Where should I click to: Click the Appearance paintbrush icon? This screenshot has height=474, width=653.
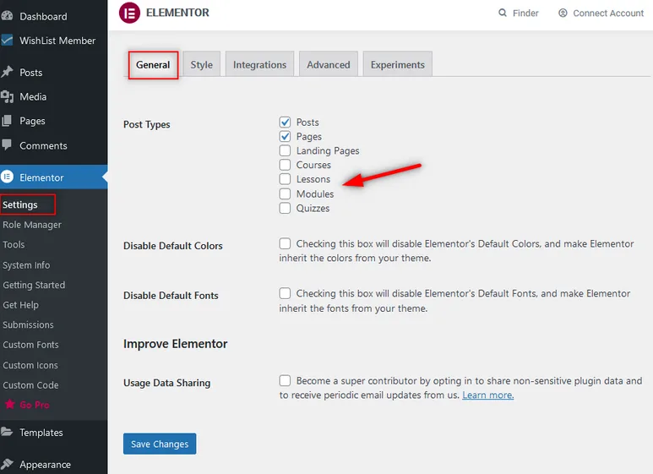(x=7, y=464)
